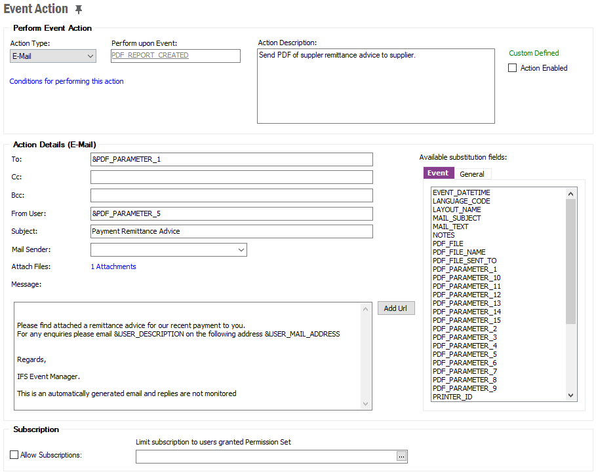Toggle the Allow Subscriptions checkbox
Viewport: 596px width, 474px height.
pyautogui.click(x=14, y=454)
